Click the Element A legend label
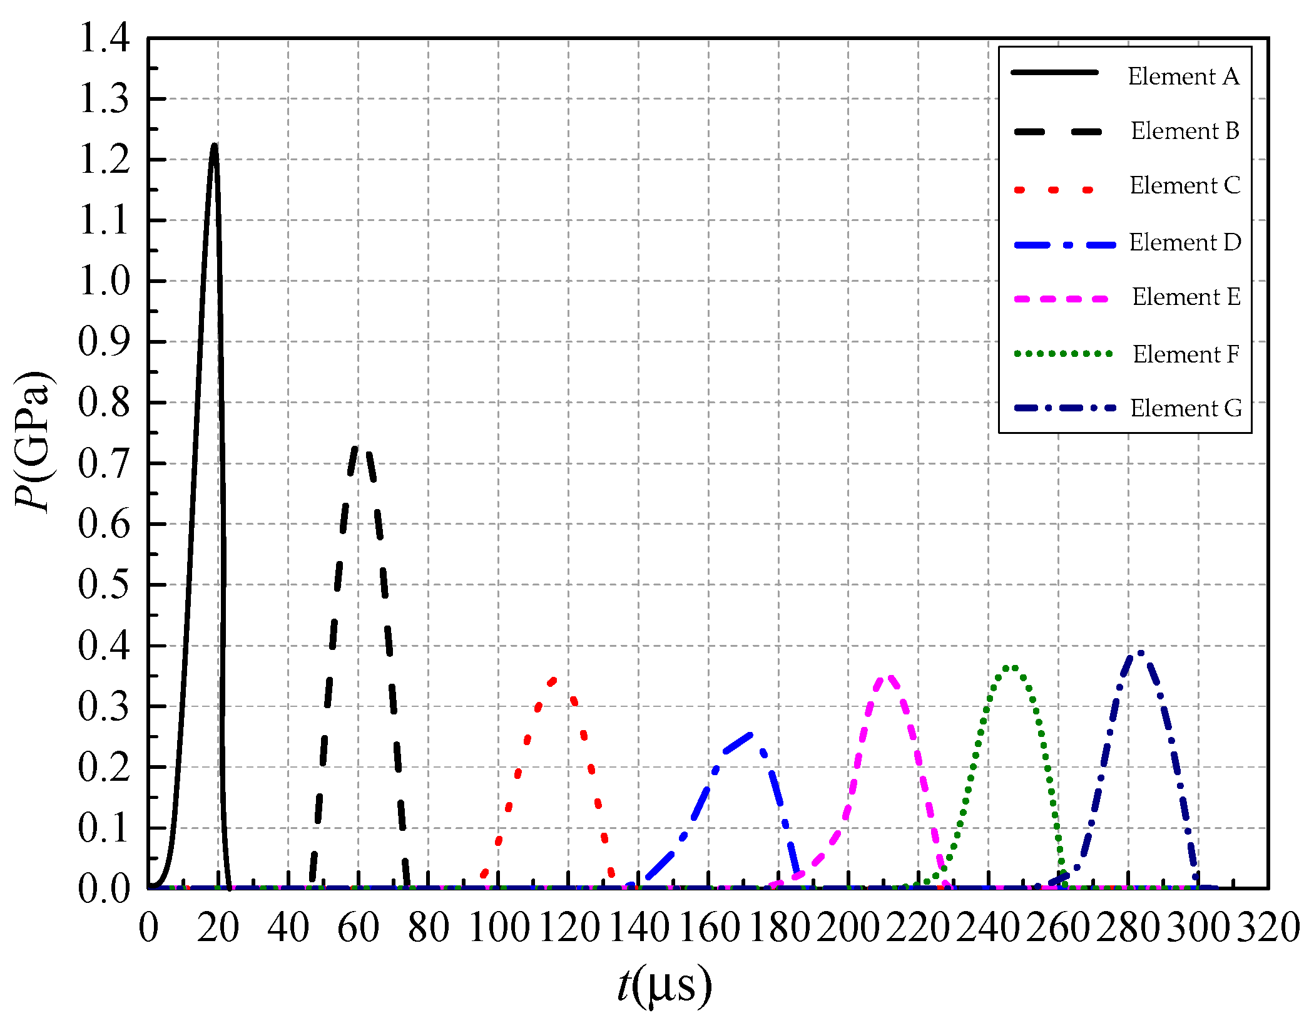This screenshot has height=1030, width=1314. 1183,76
